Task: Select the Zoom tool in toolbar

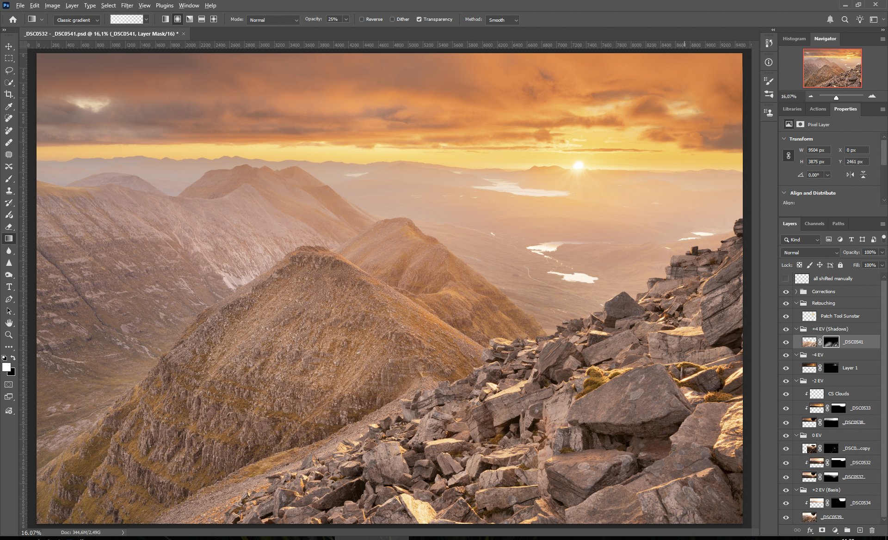Action: click(9, 335)
